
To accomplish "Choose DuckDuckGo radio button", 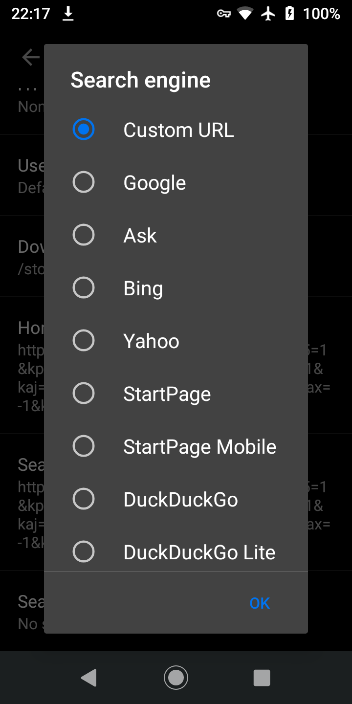I will point(84,499).
